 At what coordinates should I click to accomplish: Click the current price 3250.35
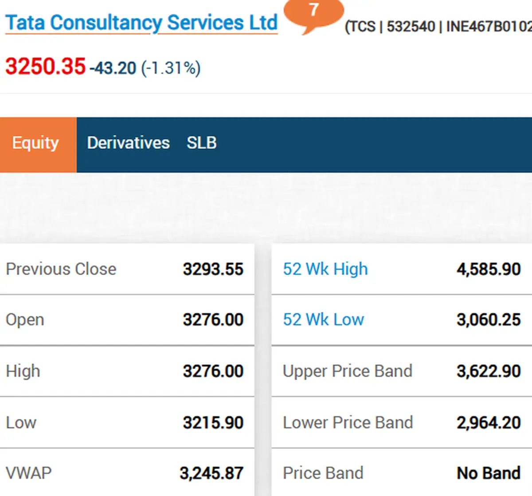click(x=45, y=67)
